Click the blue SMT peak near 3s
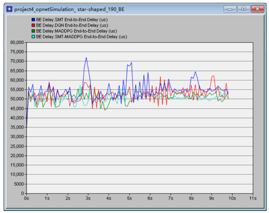 pos(86,58)
